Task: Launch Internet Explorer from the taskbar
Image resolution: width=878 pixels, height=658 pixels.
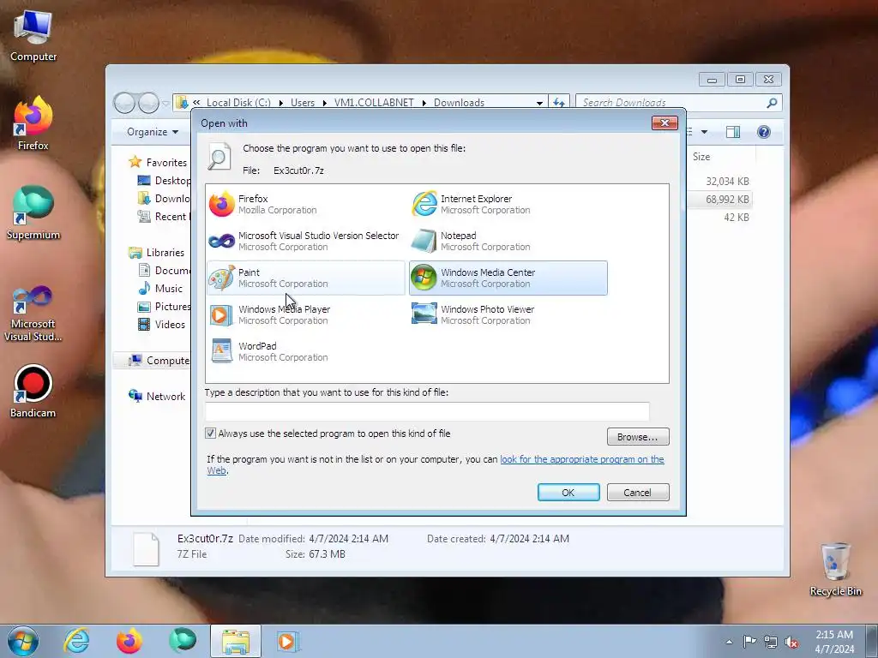Action: (76, 641)
